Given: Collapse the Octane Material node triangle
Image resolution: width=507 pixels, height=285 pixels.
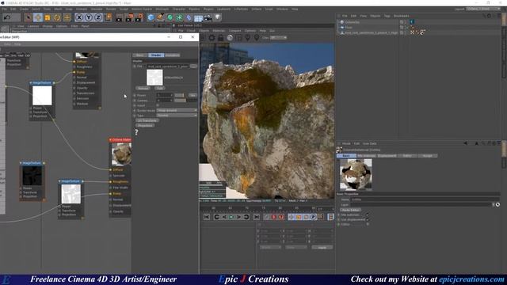Looking at the screenshot, I should click(111, 140).
